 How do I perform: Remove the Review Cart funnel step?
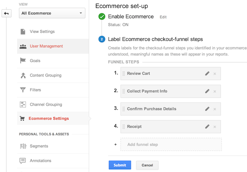[x=215, y=73]
